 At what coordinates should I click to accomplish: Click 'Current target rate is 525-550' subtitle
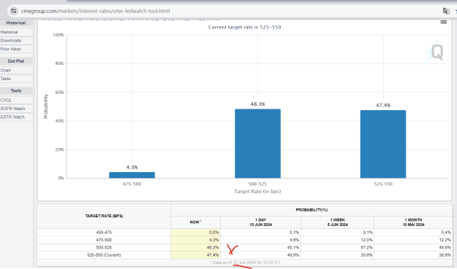click(244, 27)
